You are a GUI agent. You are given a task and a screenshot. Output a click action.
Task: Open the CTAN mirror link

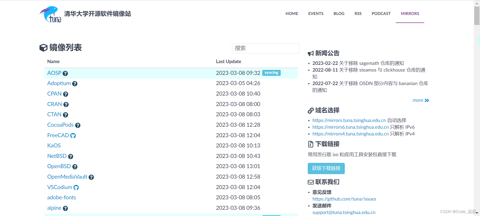[x=54, y=114]
